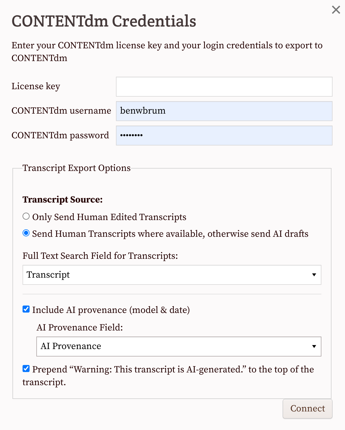Close the CONTENTdm Credentials dialog
The width and height of the screenshot is (345, 430).
336,10
